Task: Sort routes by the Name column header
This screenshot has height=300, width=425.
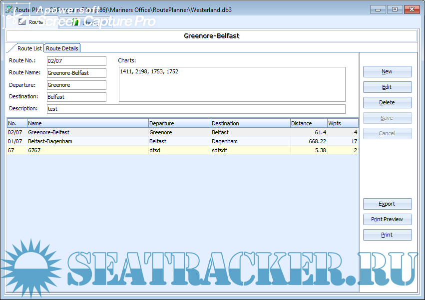Action: click(x=87, y=123)
